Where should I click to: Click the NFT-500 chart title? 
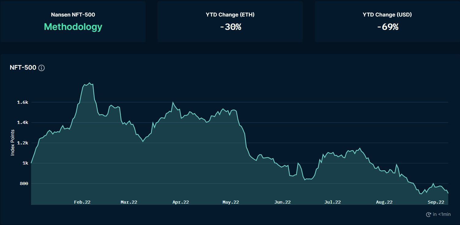[x=23, y=67]
